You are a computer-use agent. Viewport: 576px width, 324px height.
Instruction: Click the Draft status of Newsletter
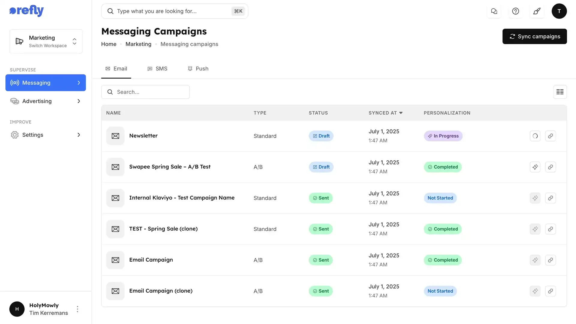click(321, 136)
